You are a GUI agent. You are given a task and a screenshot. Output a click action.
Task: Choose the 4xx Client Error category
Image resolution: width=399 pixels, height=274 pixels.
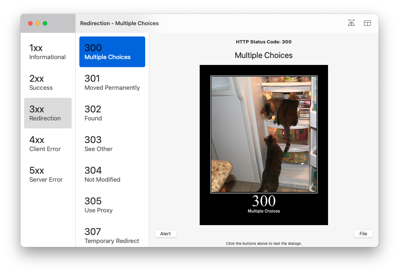[48, 144]
